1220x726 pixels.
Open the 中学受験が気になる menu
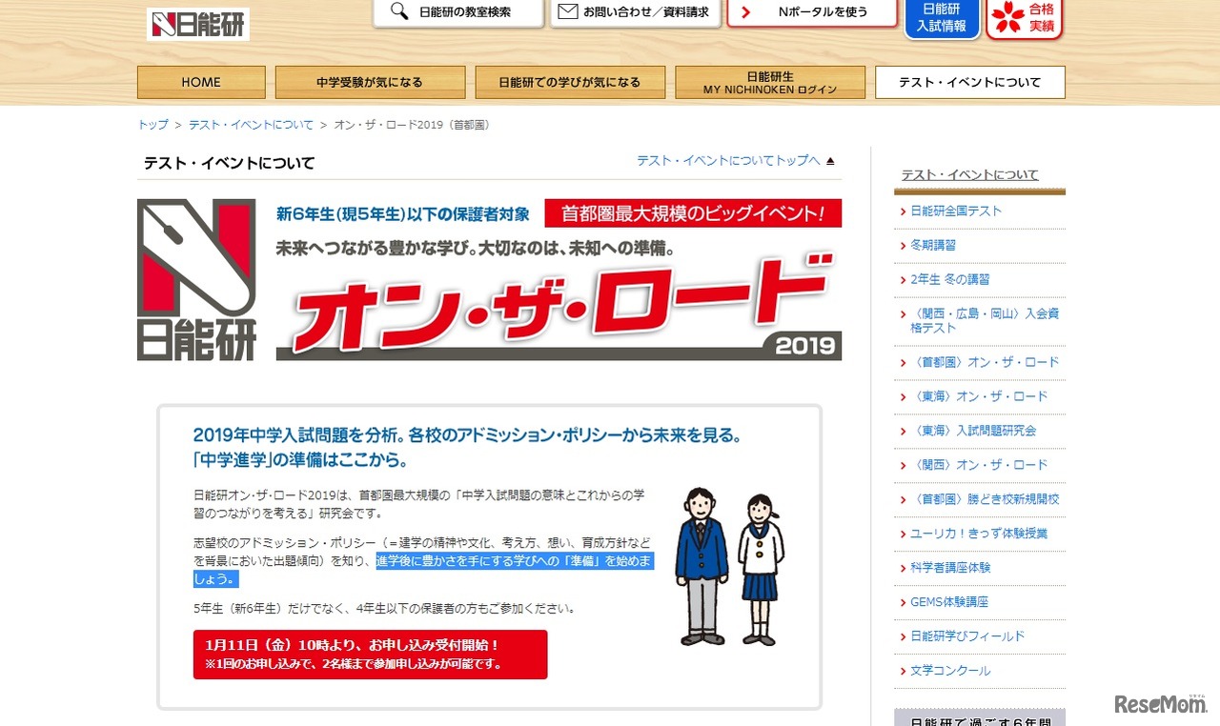pos(369,82)
